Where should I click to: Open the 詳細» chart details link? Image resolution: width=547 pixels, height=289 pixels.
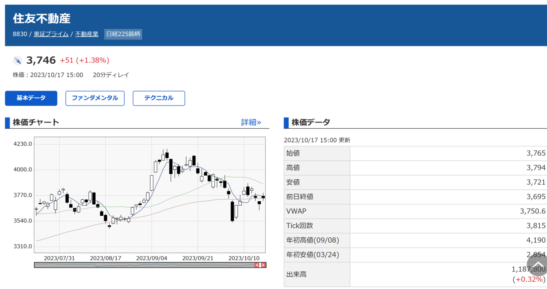click(251, 122)
